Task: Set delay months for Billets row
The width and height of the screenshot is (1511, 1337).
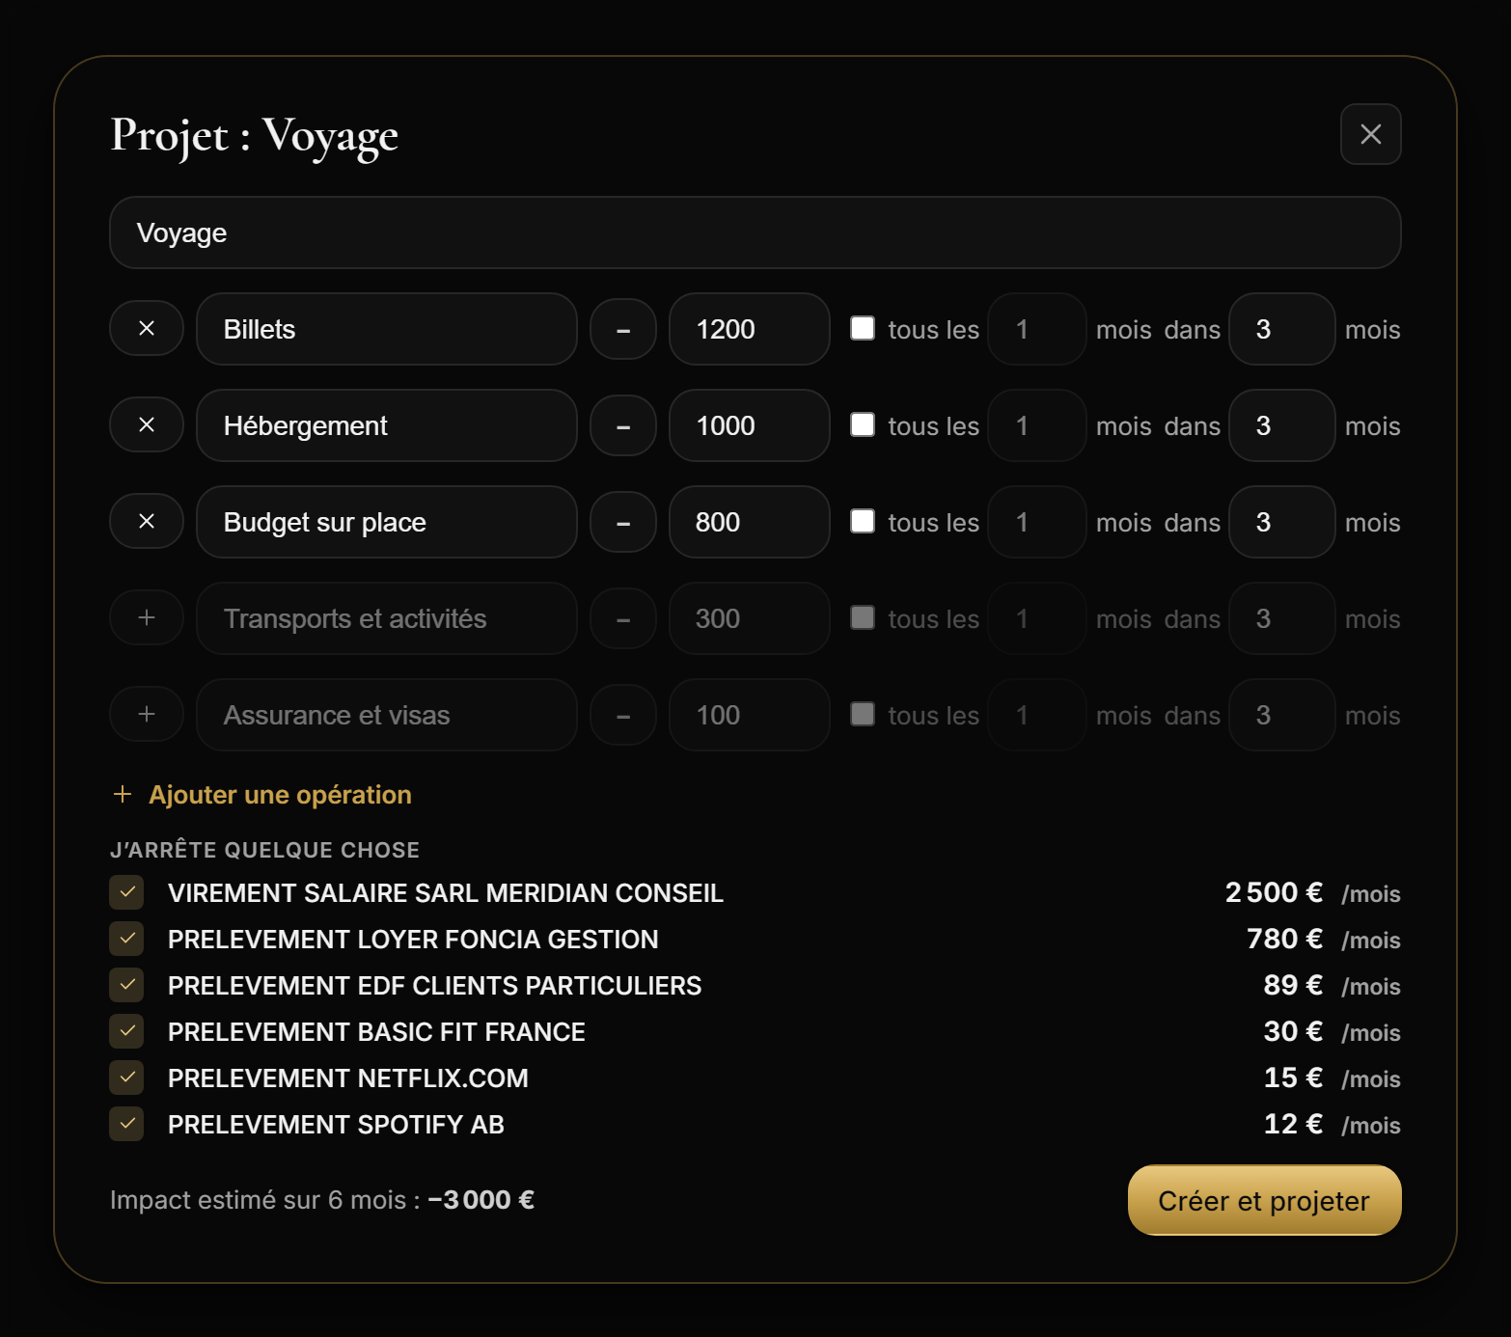Action: click(x=1282, y=329)
